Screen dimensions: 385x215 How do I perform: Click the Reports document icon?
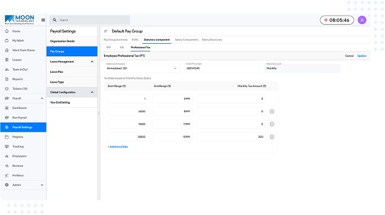pos(7,79)
